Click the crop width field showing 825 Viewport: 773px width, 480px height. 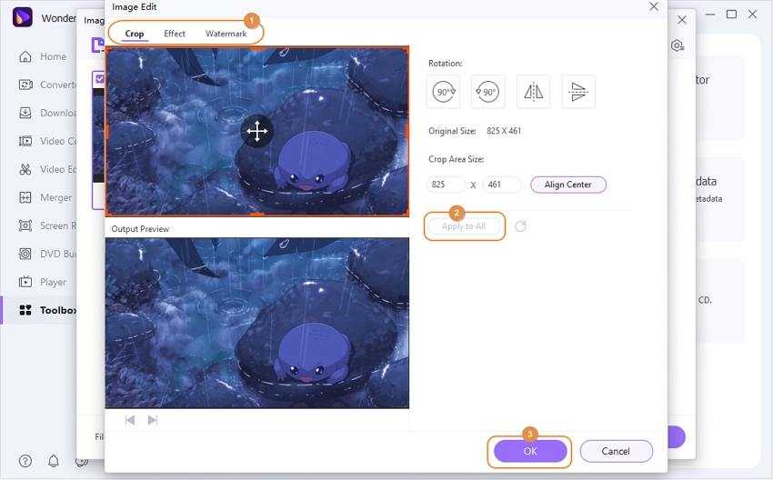[x=446, y=185]
